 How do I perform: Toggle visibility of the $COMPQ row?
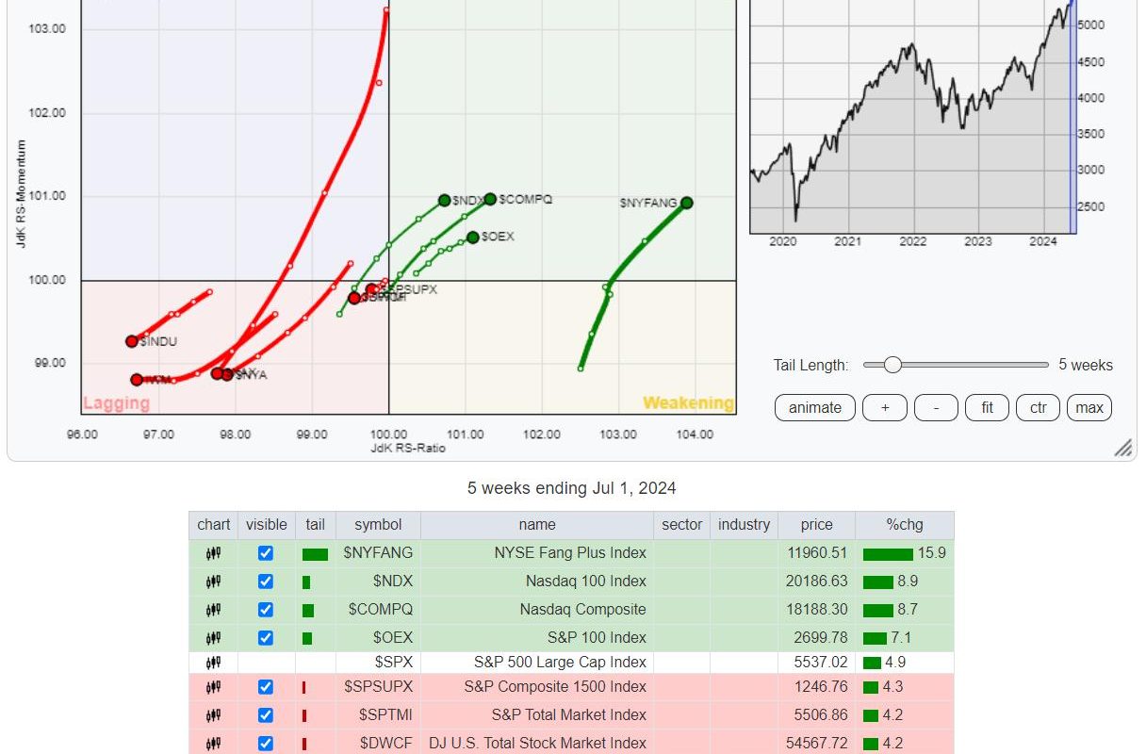click(x=266, y=610)
